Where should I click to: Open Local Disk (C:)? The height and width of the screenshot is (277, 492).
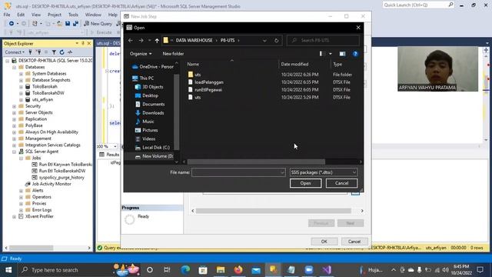(156, 147)
